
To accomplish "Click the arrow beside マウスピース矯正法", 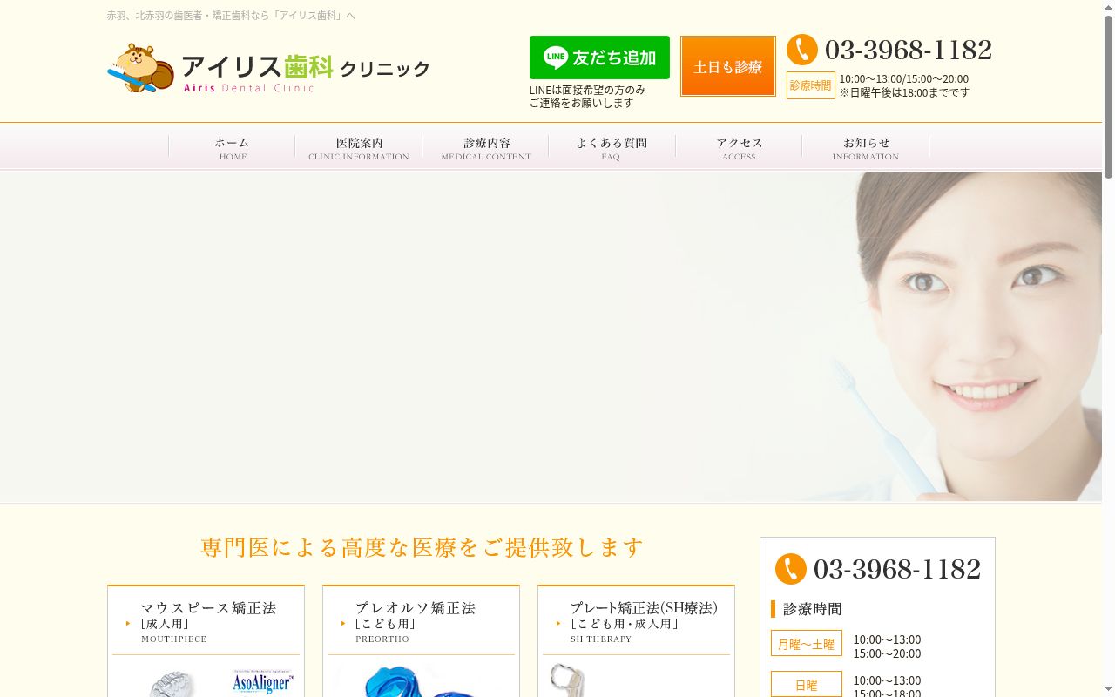I will [x=128, y=623].
